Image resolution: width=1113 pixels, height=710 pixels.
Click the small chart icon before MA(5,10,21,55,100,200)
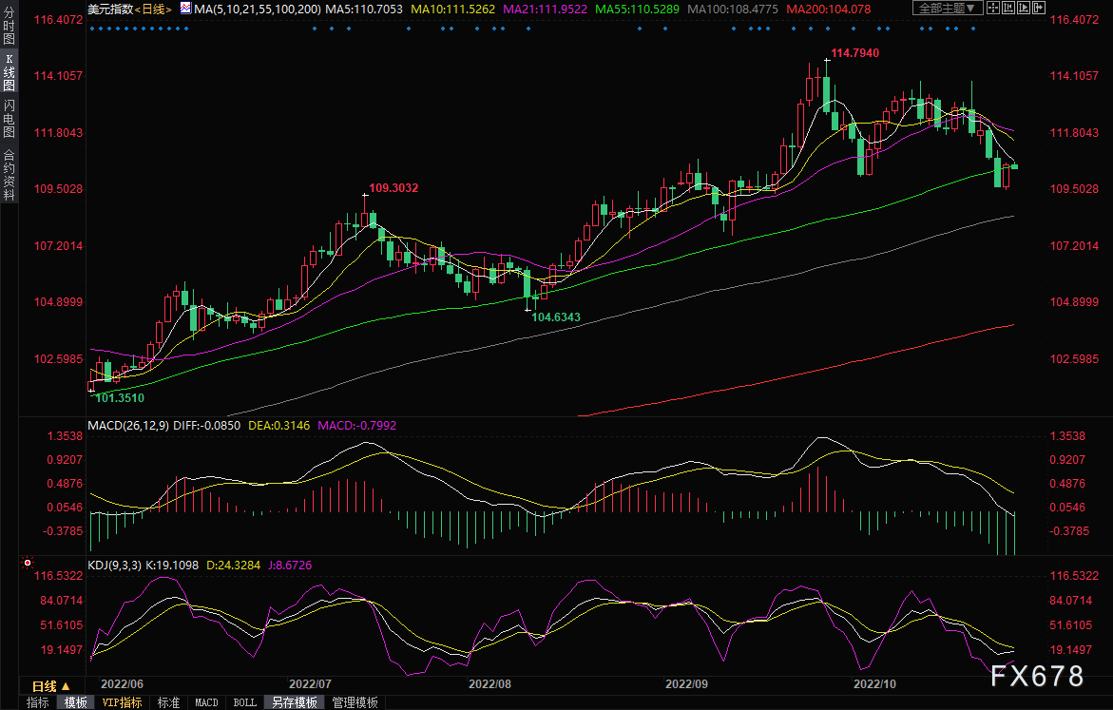pyautogui.click(x=184, y=9)
